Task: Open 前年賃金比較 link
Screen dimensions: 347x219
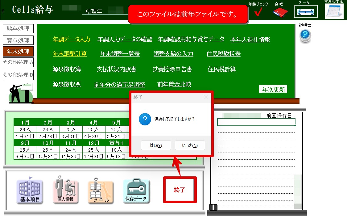Action: 174,84
